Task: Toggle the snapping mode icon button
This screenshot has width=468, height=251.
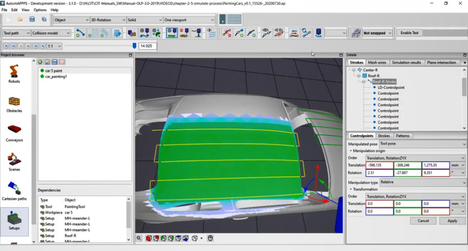Action: pos(356,33)
